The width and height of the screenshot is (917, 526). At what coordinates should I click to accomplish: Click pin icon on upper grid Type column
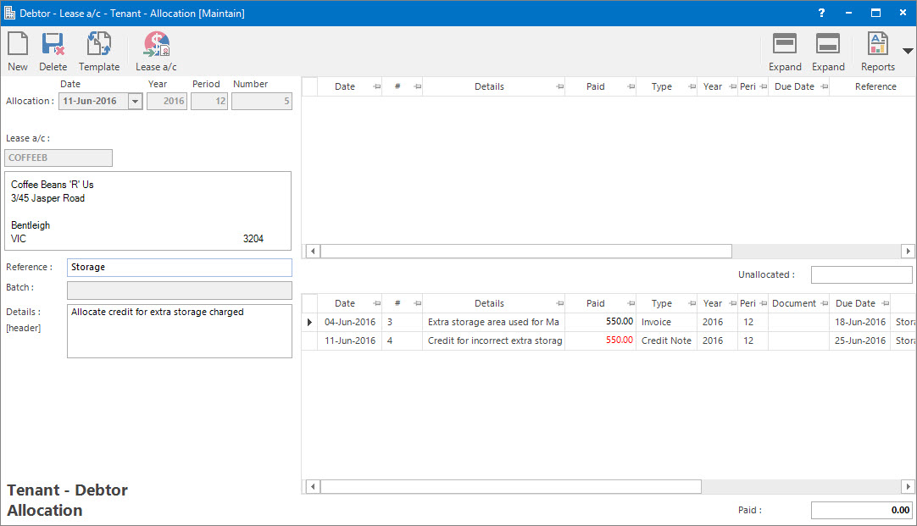click(692, 86)
